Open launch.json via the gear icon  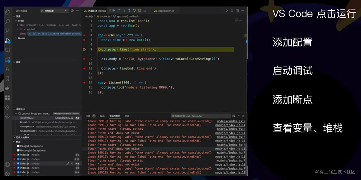coord(72,11)
